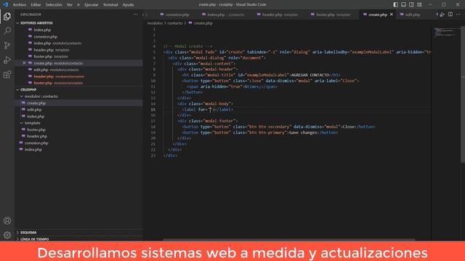Open the Selección menu
Screen dimensions: 465x261
[54, 4]
